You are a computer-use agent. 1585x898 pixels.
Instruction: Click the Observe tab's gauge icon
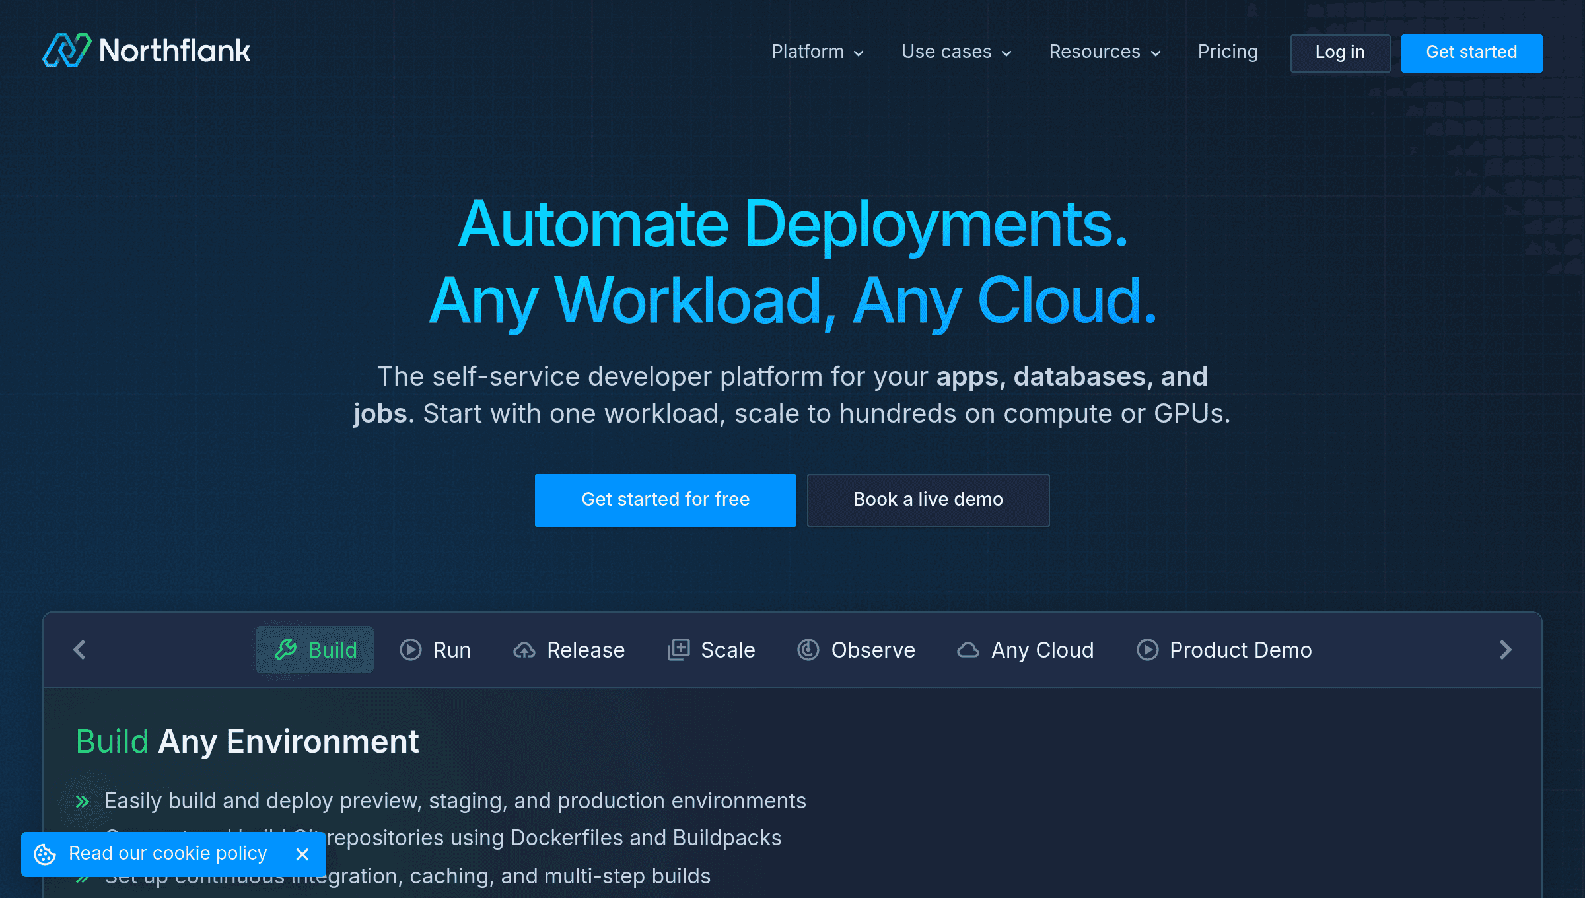(x=808, y=650)
